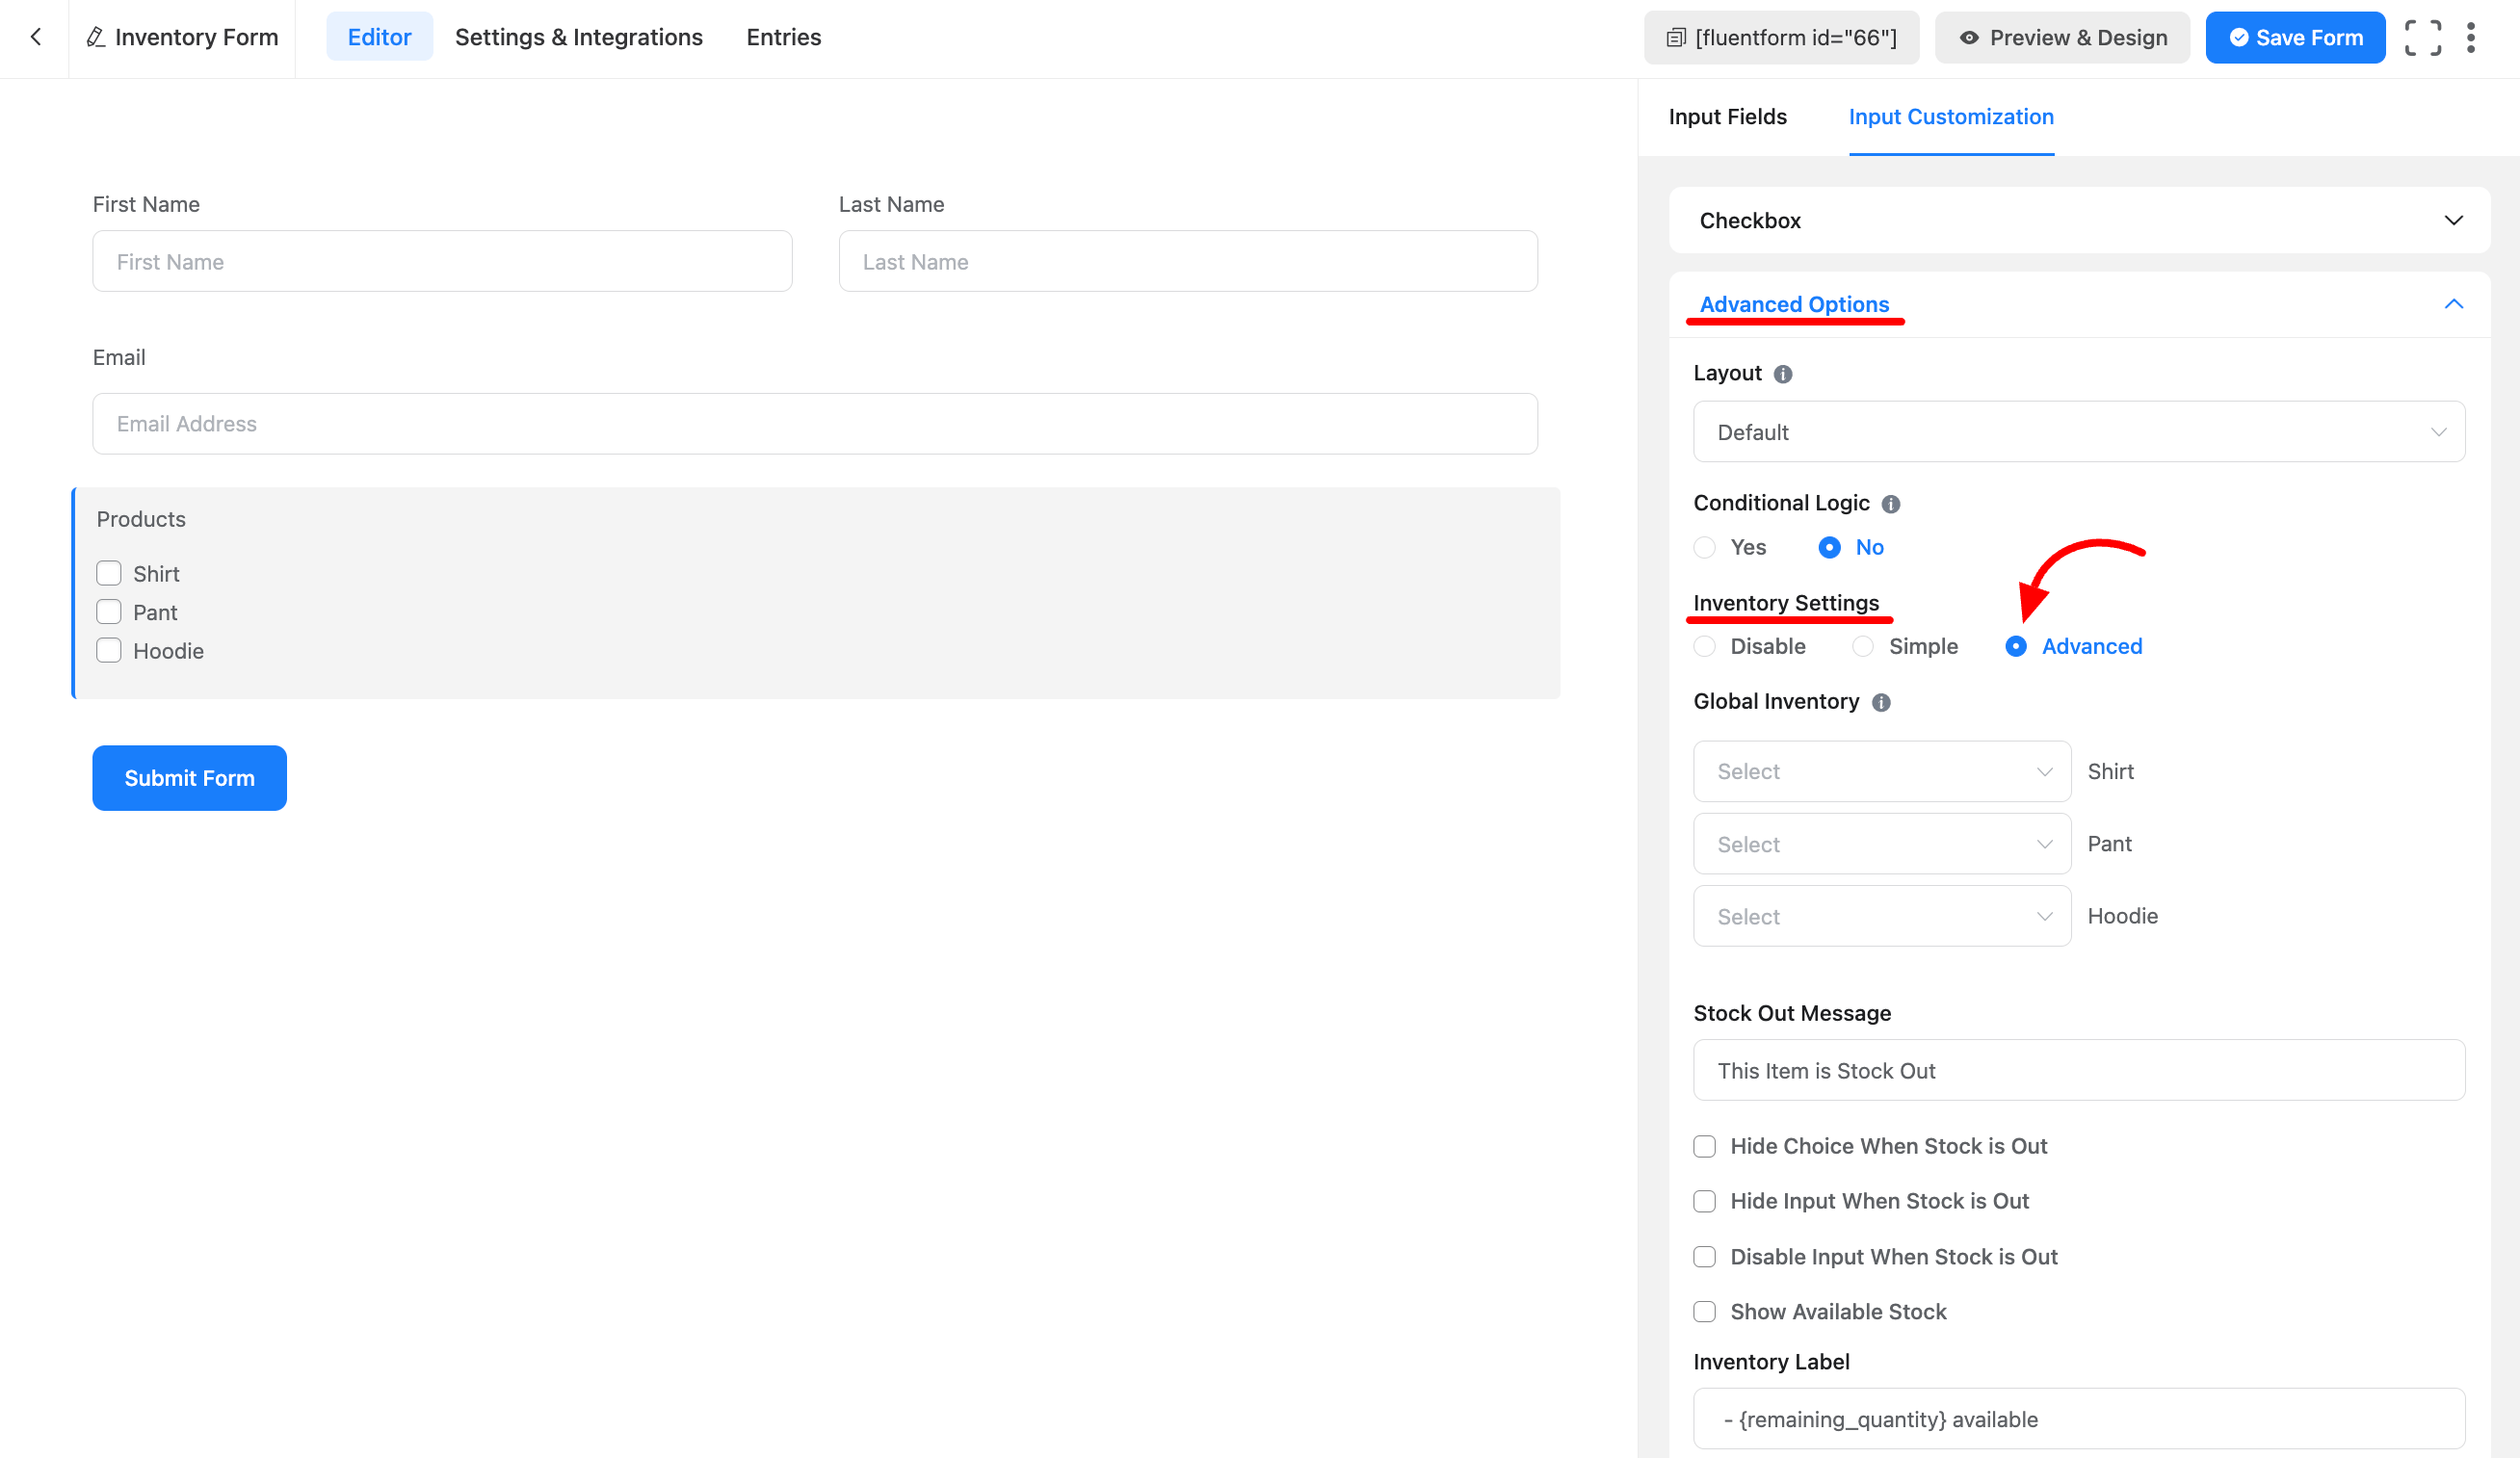Click the Save Form button
Image resolution: width=2520 pixels, height=1458 pixels.
coord(2295,38)
